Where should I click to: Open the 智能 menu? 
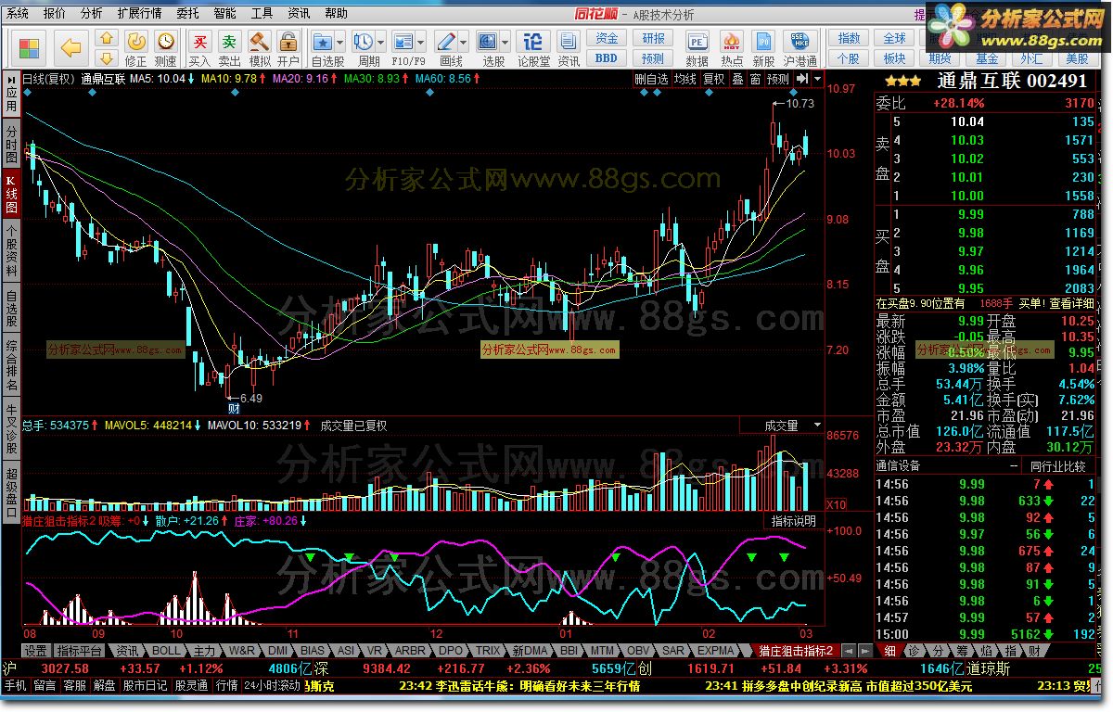(x=224, y=14)
